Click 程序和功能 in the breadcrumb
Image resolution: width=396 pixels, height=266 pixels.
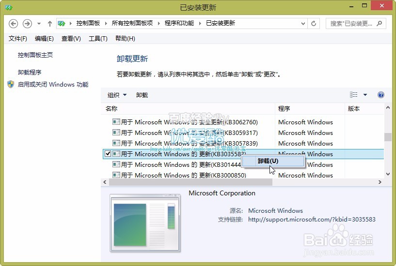pyautogui.click(x=179, y=23)
